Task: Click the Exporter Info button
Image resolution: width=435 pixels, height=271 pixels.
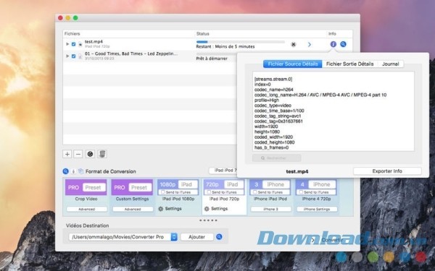Action: [387, 171]
